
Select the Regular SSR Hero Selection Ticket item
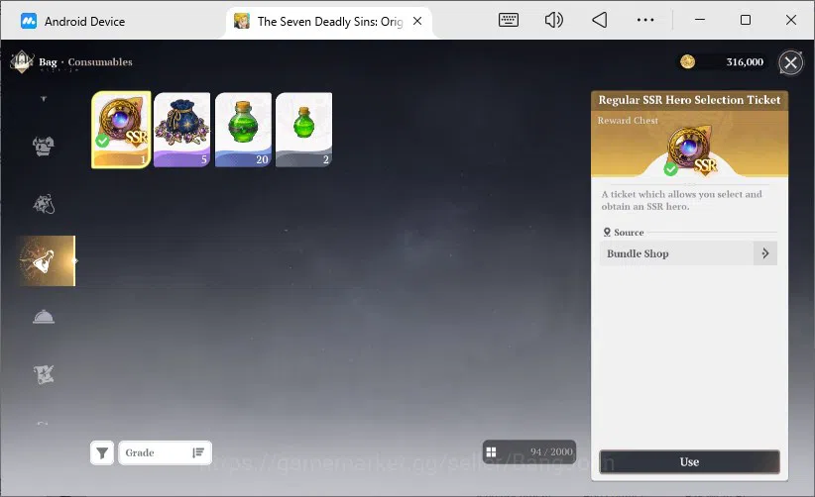pos(121,130)
